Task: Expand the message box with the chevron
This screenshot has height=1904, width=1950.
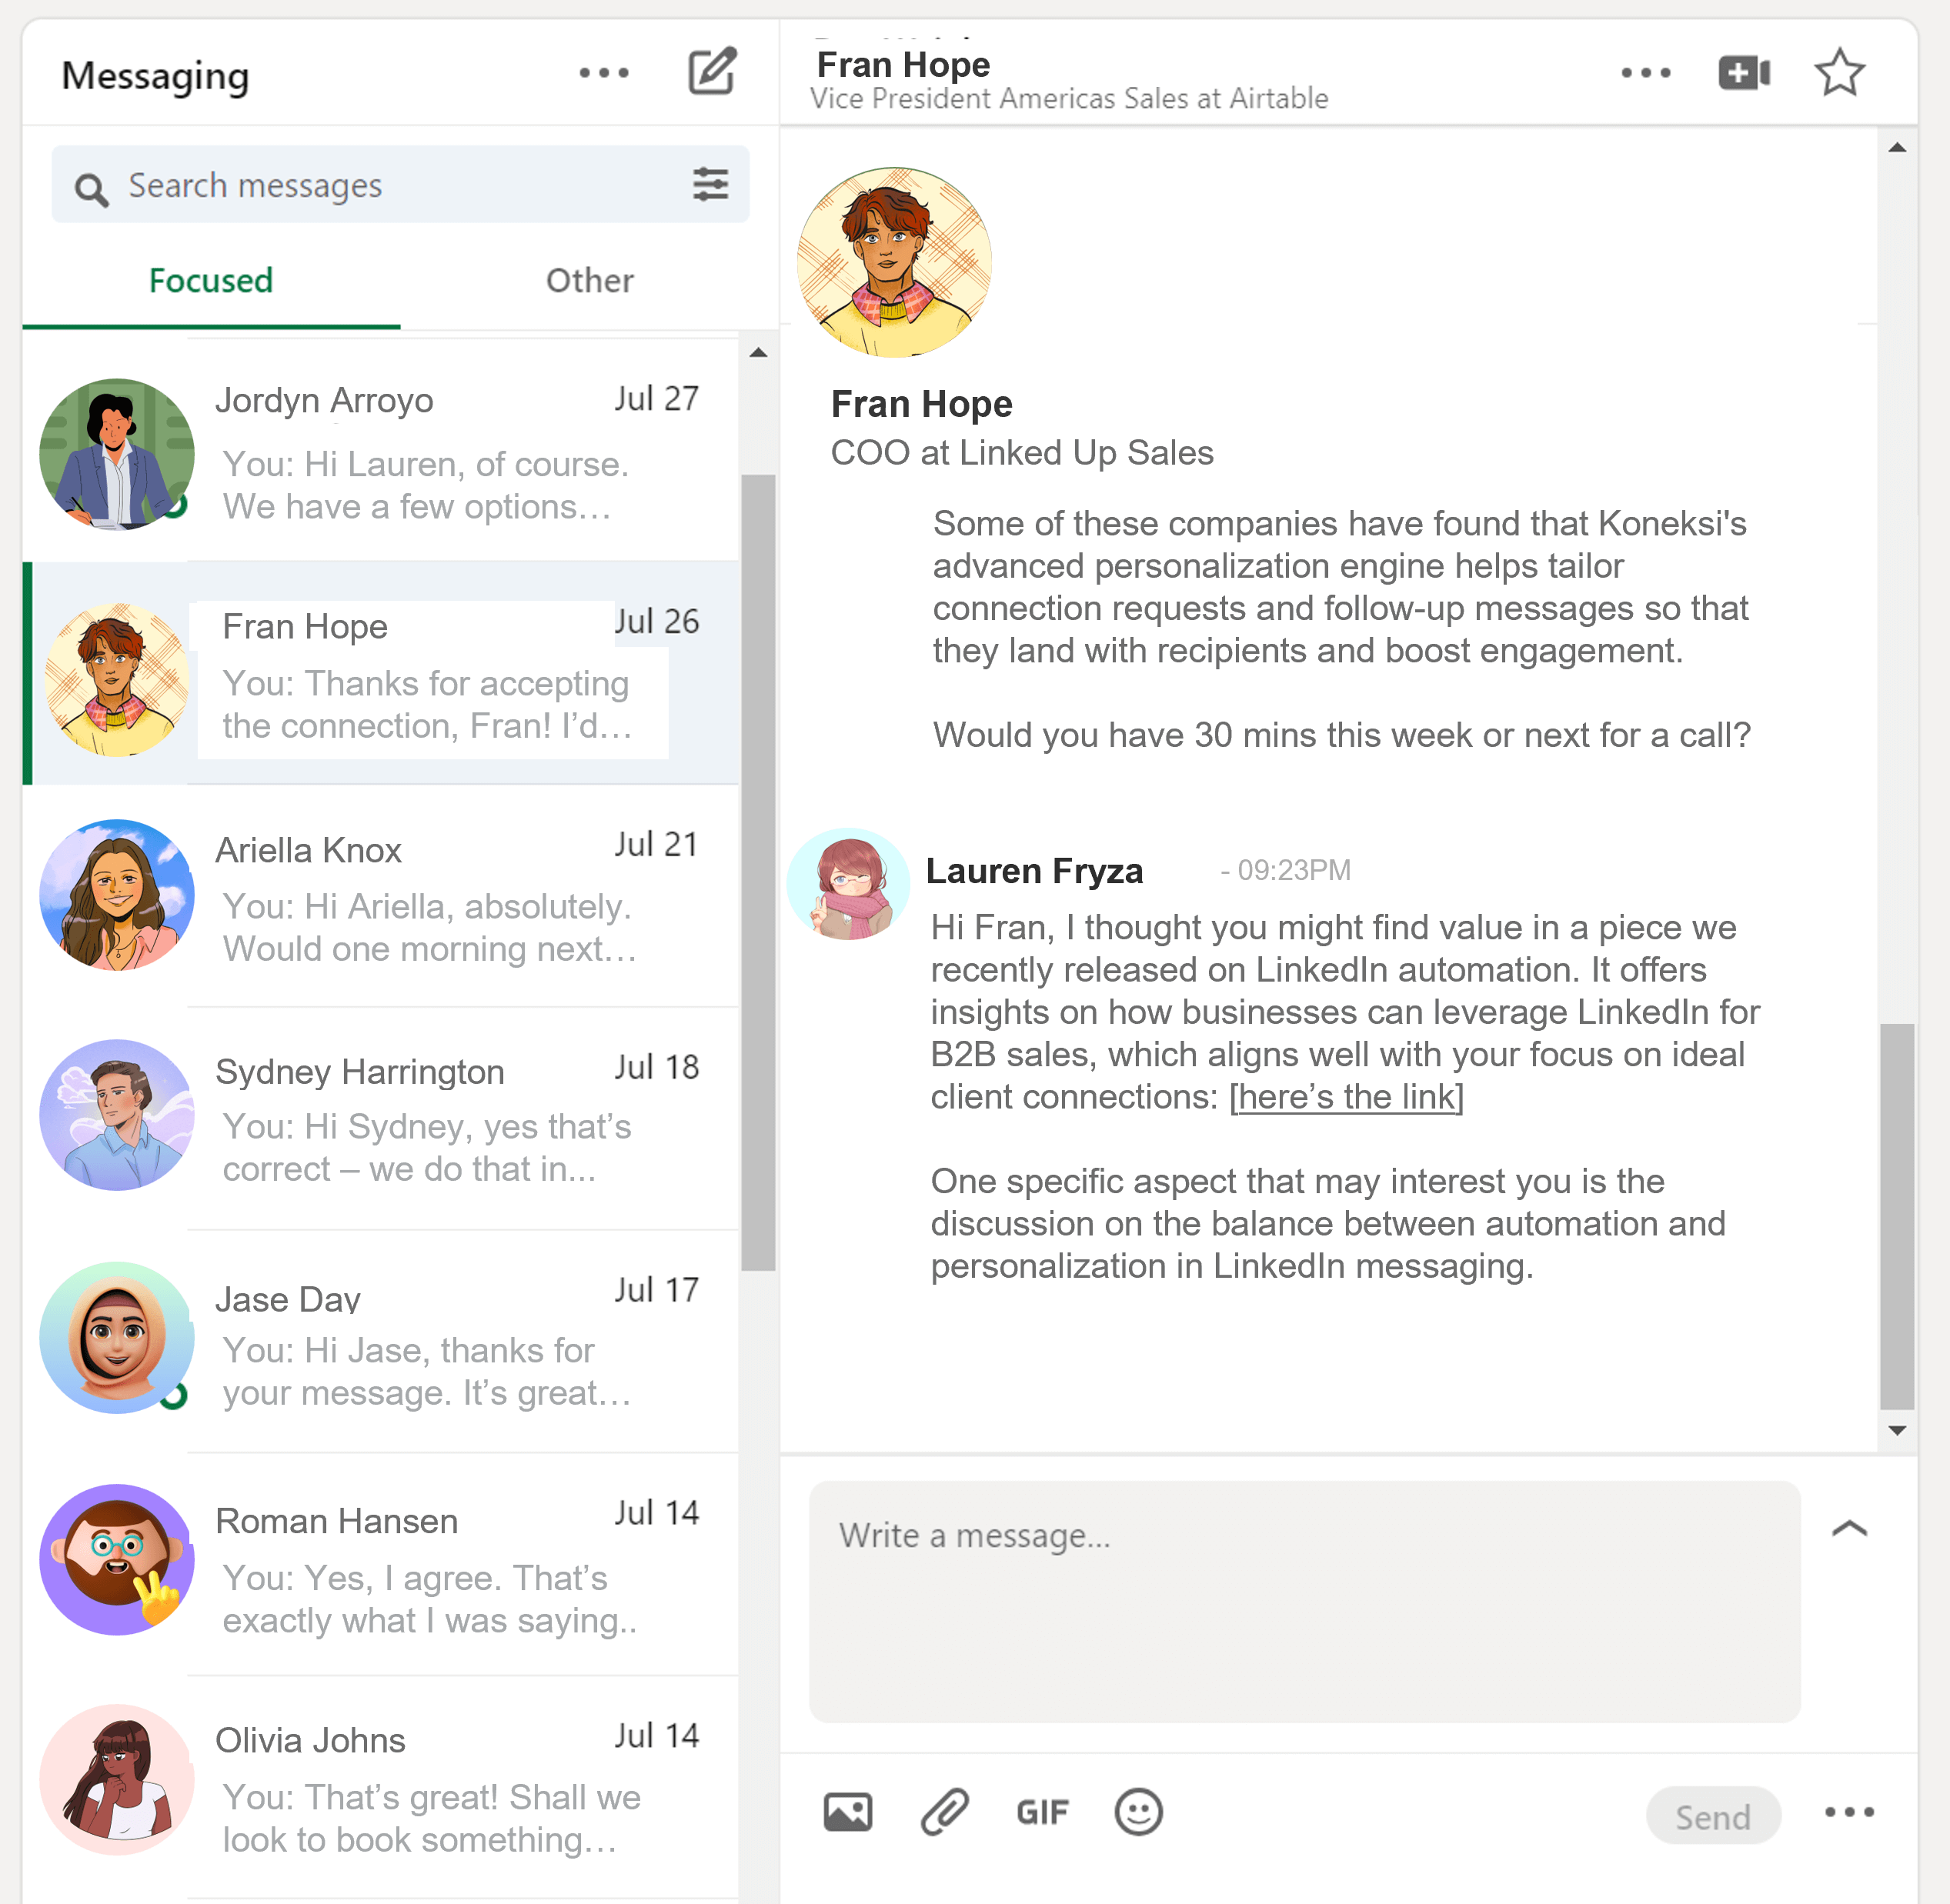Action: (1849, 1528)
